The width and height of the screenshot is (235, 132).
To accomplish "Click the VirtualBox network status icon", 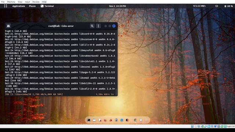I will pyautogui.click(x=202, y=126).
